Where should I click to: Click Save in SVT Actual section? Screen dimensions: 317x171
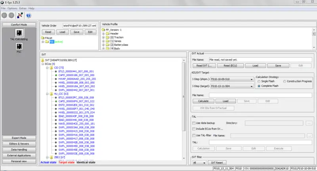point(278,65)
